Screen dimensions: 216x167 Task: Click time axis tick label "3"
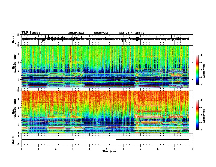[73, 149]
